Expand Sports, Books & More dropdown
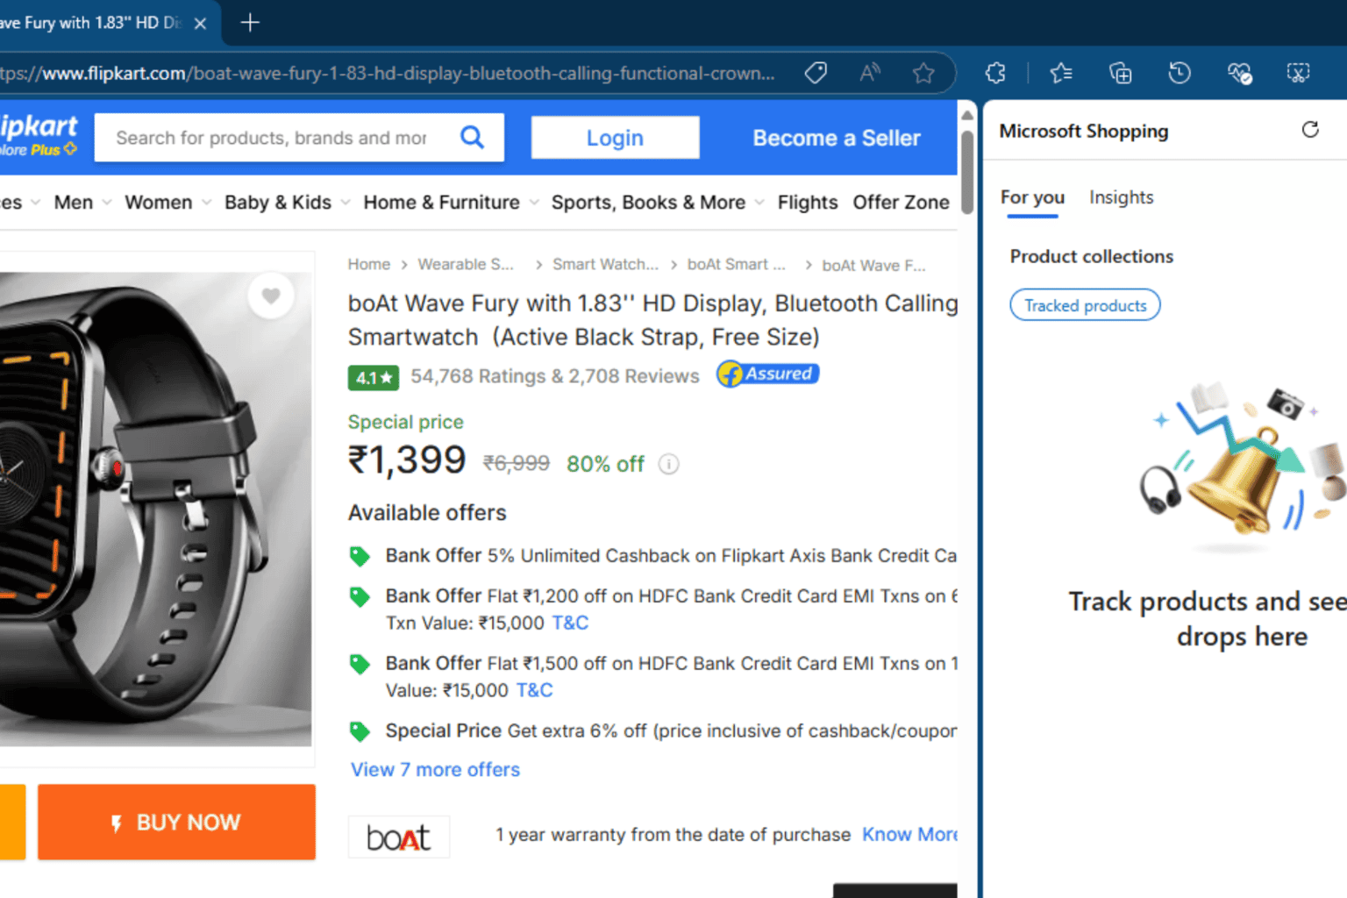The height and width of the screenshot is (898, 1347). coord(658,203)
